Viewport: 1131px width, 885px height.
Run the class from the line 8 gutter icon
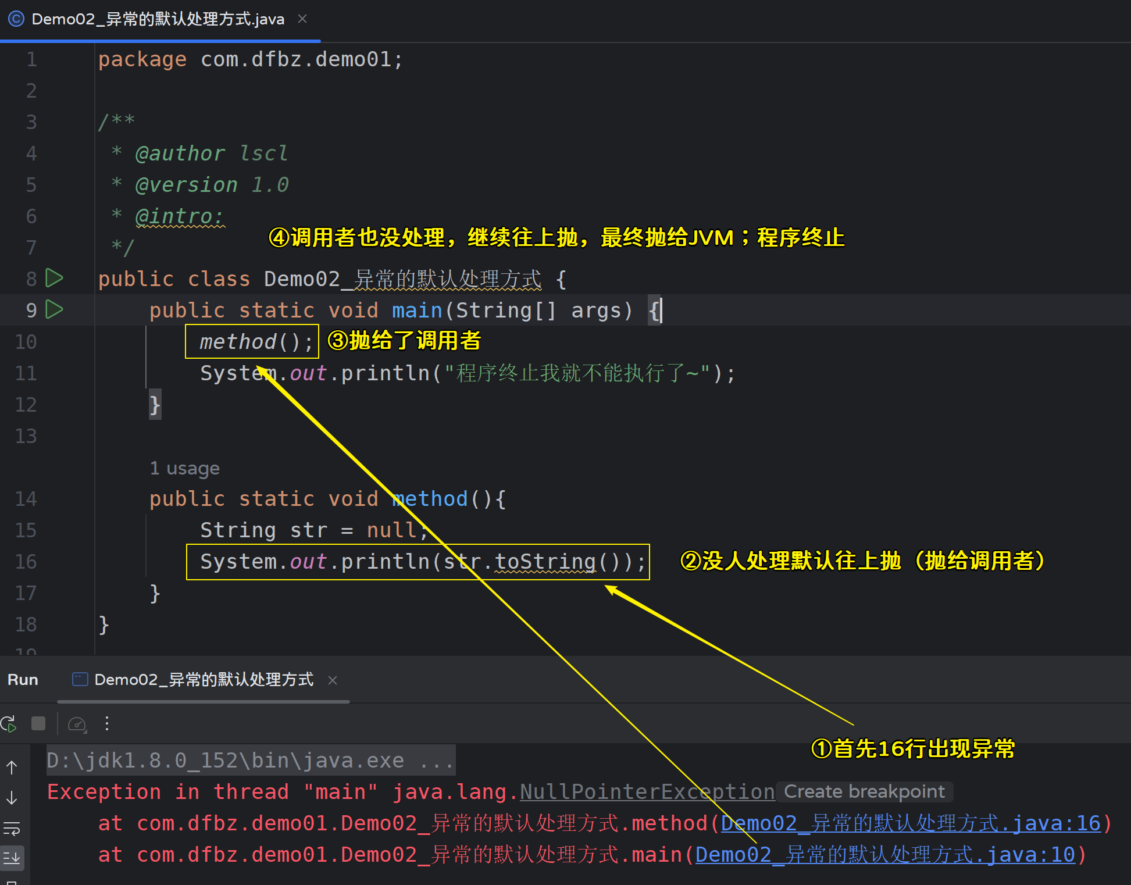[54, 278]
